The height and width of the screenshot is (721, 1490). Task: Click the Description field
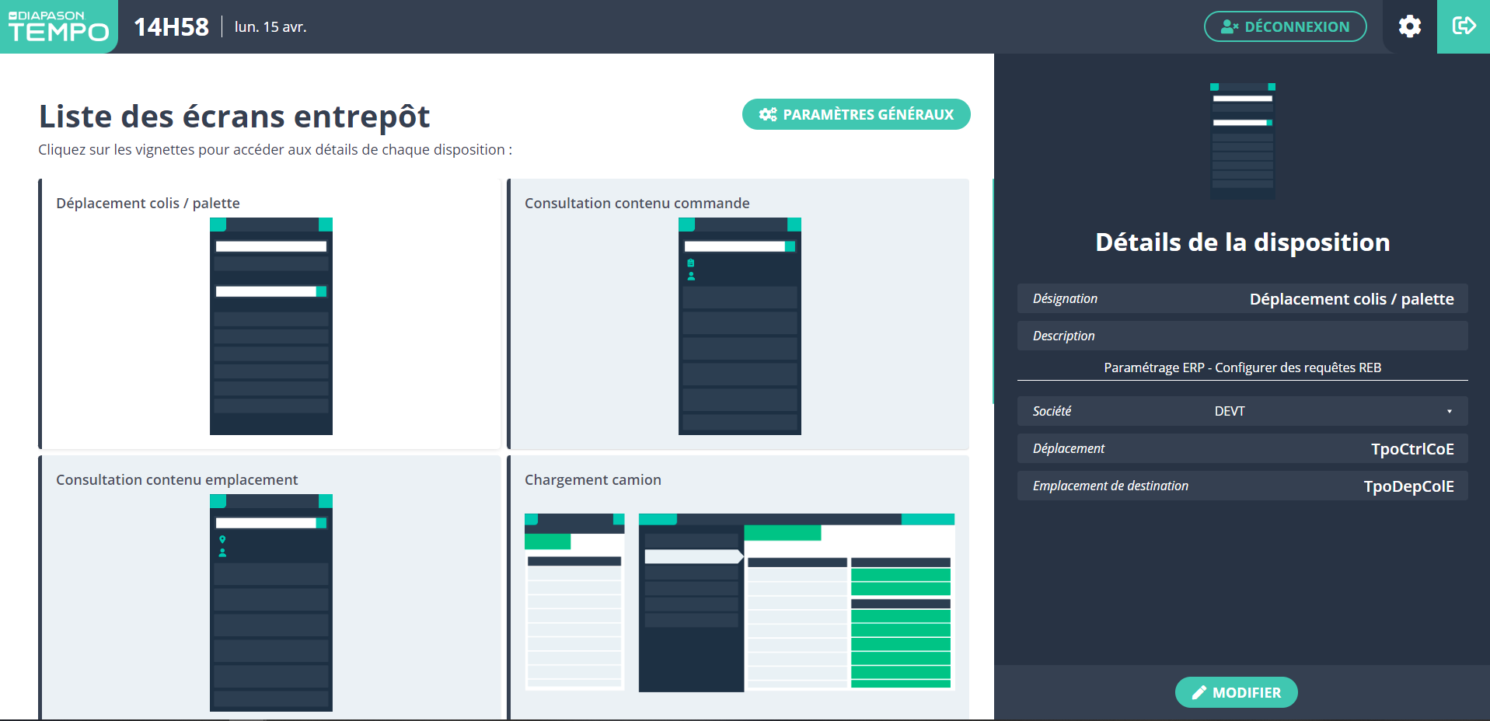[x=1242, y=336]
